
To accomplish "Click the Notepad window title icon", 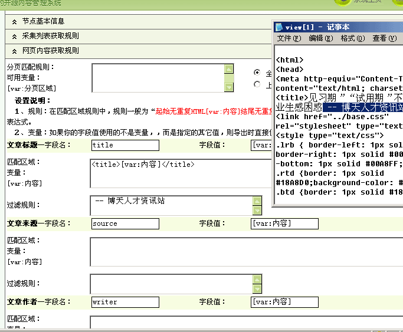I will 279,27.
